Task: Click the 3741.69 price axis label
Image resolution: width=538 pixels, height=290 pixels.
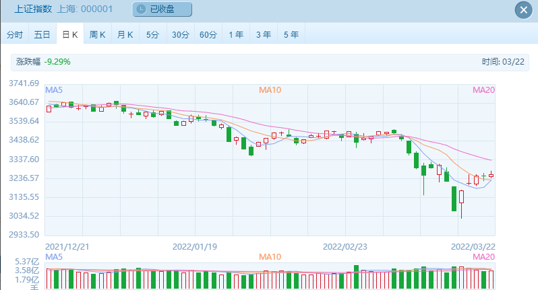Action: click(x=24, y=83)
